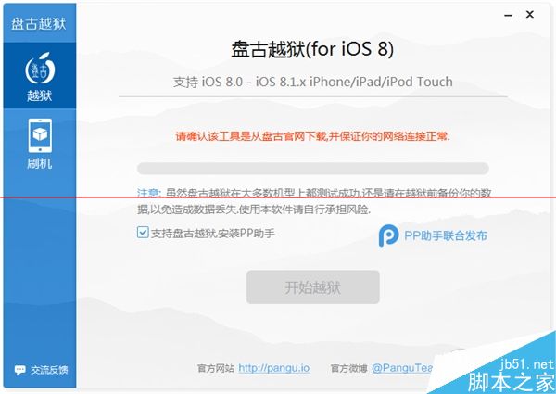
Task: Click the gray jailbreak progress bar
Action: [x=313, y=169]
